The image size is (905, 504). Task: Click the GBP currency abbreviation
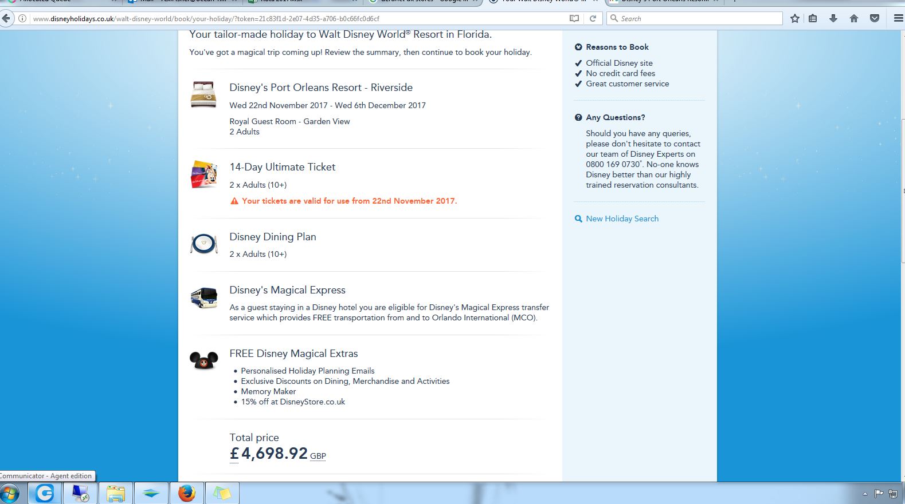(x=318, y=456)
